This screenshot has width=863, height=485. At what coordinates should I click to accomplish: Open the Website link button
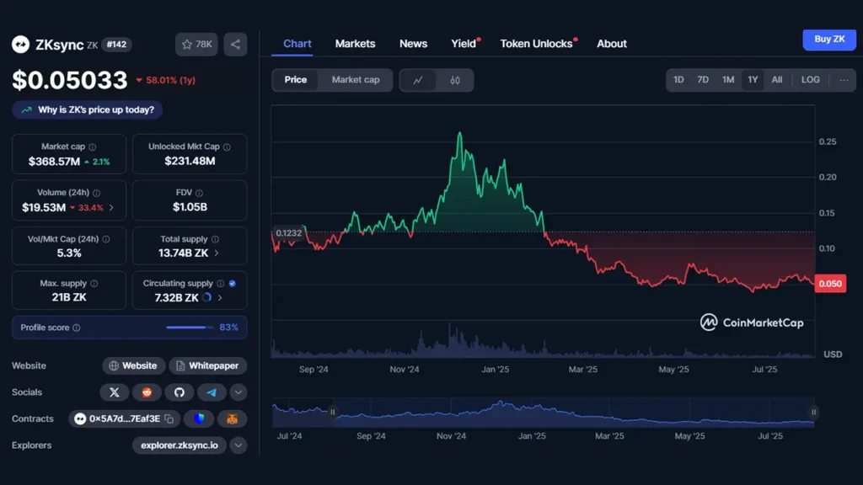[133, 365]
